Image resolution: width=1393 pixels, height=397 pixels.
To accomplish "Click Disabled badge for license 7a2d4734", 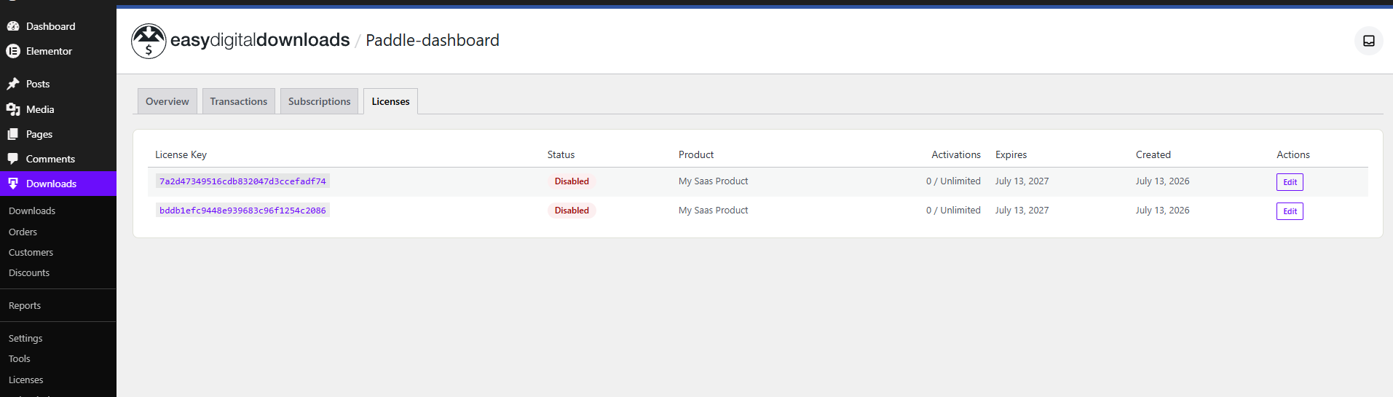I will [x=572, y=181].
